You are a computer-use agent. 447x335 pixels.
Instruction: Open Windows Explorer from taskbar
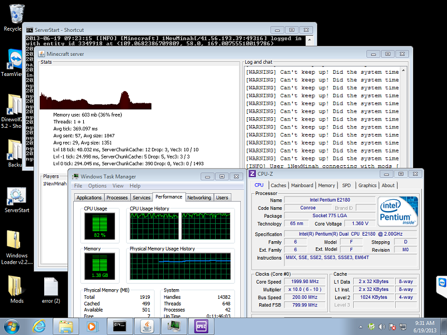point(65,327)
